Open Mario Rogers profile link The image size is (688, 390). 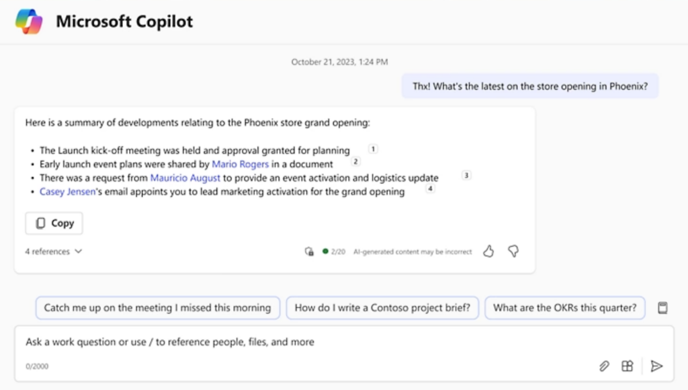point(240,163)
